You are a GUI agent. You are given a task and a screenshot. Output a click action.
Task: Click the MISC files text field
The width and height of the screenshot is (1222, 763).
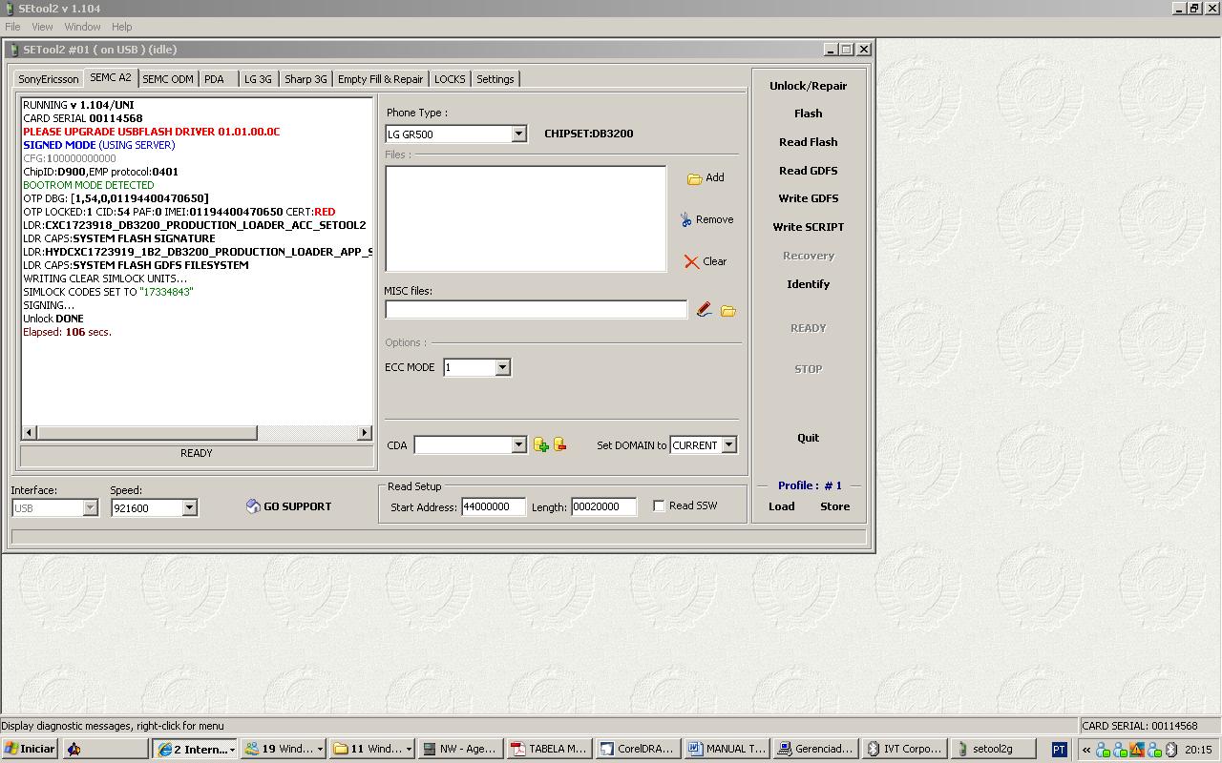tap(536, 309)
